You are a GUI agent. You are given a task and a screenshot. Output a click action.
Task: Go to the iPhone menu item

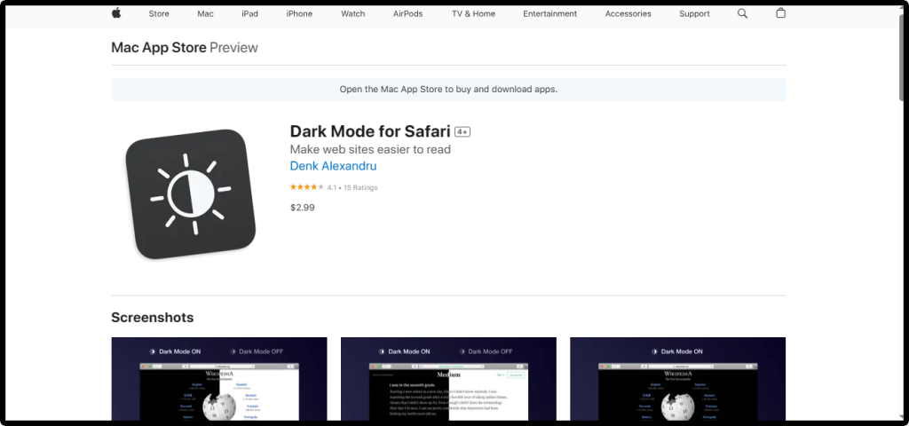click(299, 14)
